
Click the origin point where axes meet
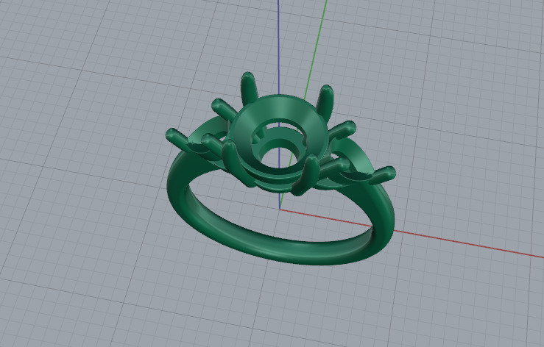280,209
